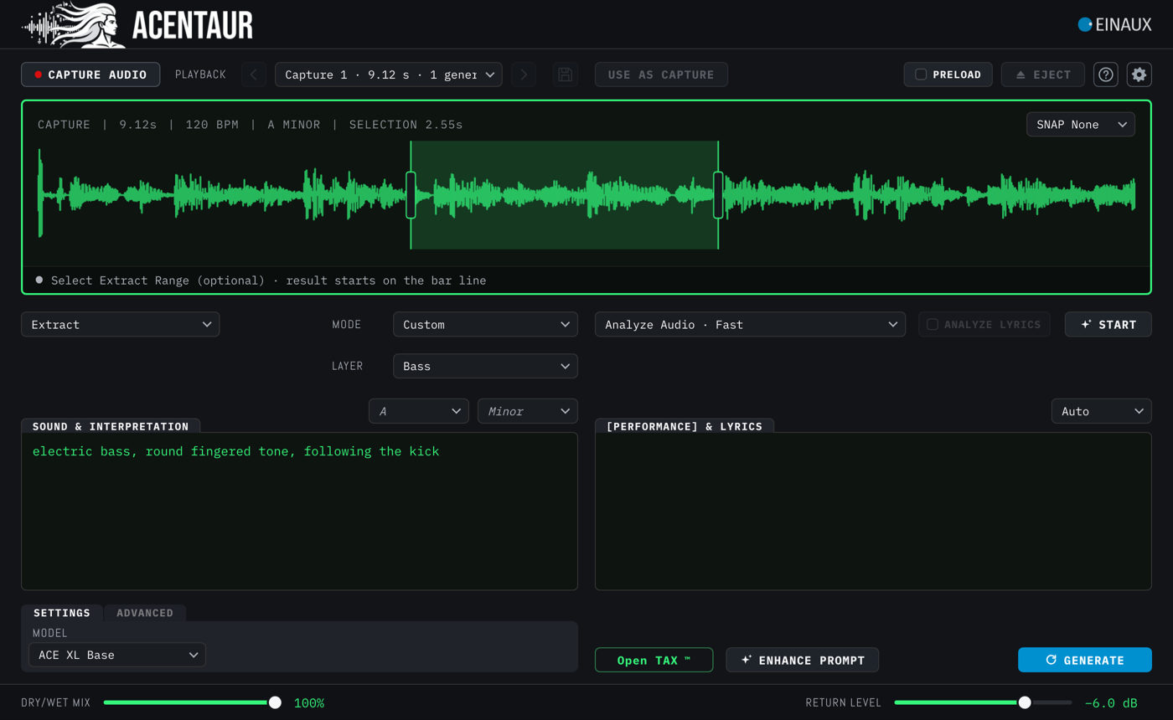The width and height of the screenshot is (1173, 720).
Task: Open the Snap None dropdown
Action: [1081, 125]
